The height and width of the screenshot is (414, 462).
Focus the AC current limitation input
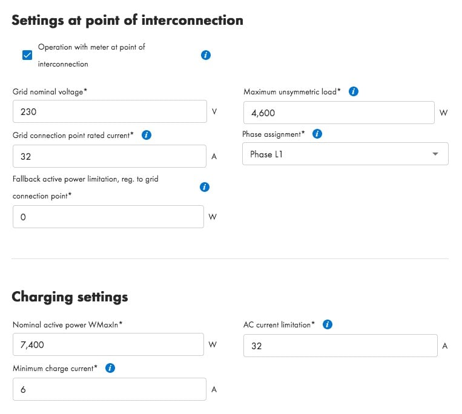pos(340,346)
